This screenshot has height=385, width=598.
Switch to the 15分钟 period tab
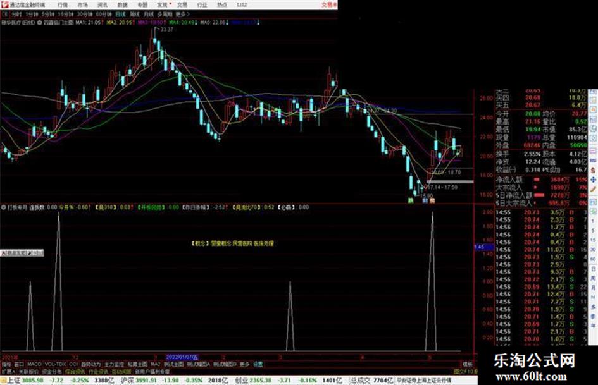66,15
